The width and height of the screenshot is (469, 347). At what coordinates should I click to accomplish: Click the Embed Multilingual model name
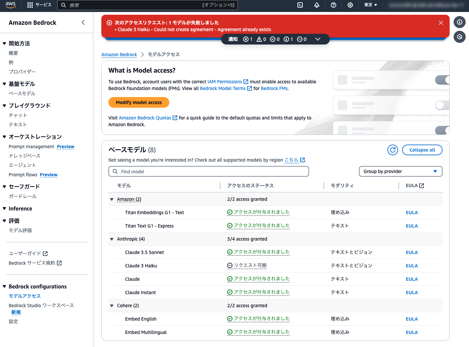click(x=146, y=332)
